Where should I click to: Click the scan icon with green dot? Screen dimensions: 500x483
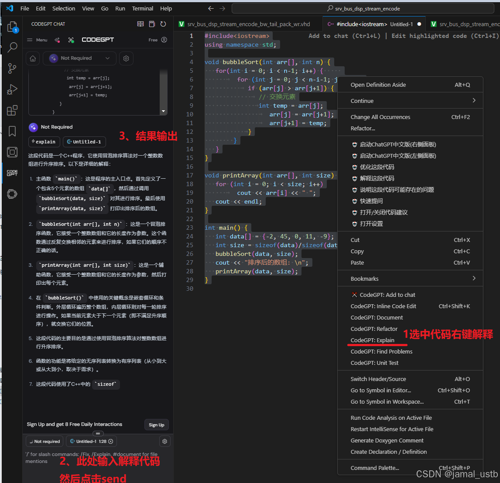(71, 40)
